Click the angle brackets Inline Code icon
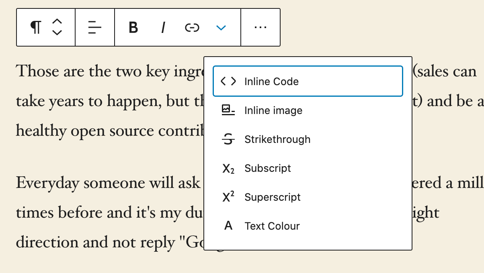The image size is (484, 273). 228,81
